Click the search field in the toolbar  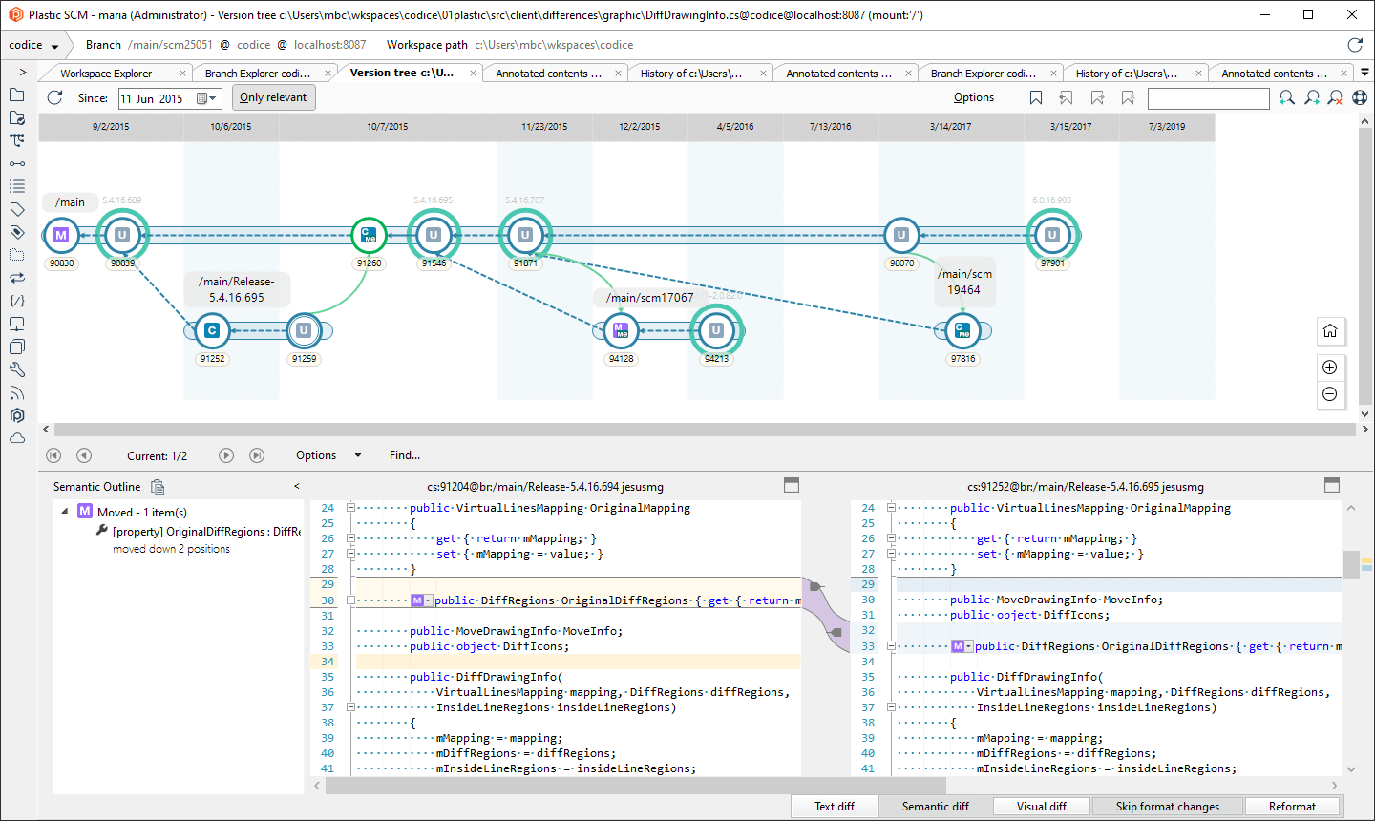click(x=1208, y=98)
